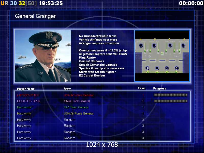Click 'All jets/helicopters start VETERAN' line
The height and width of the screenshot is (153, 204).
pyautogui.click(x=103, y=54)
